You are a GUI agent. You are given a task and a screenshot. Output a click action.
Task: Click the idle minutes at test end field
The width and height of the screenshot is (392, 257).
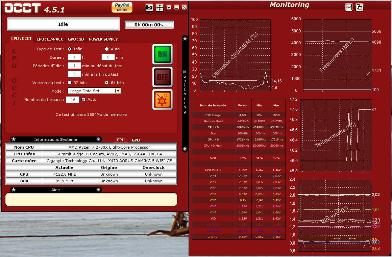pos(74,74)
